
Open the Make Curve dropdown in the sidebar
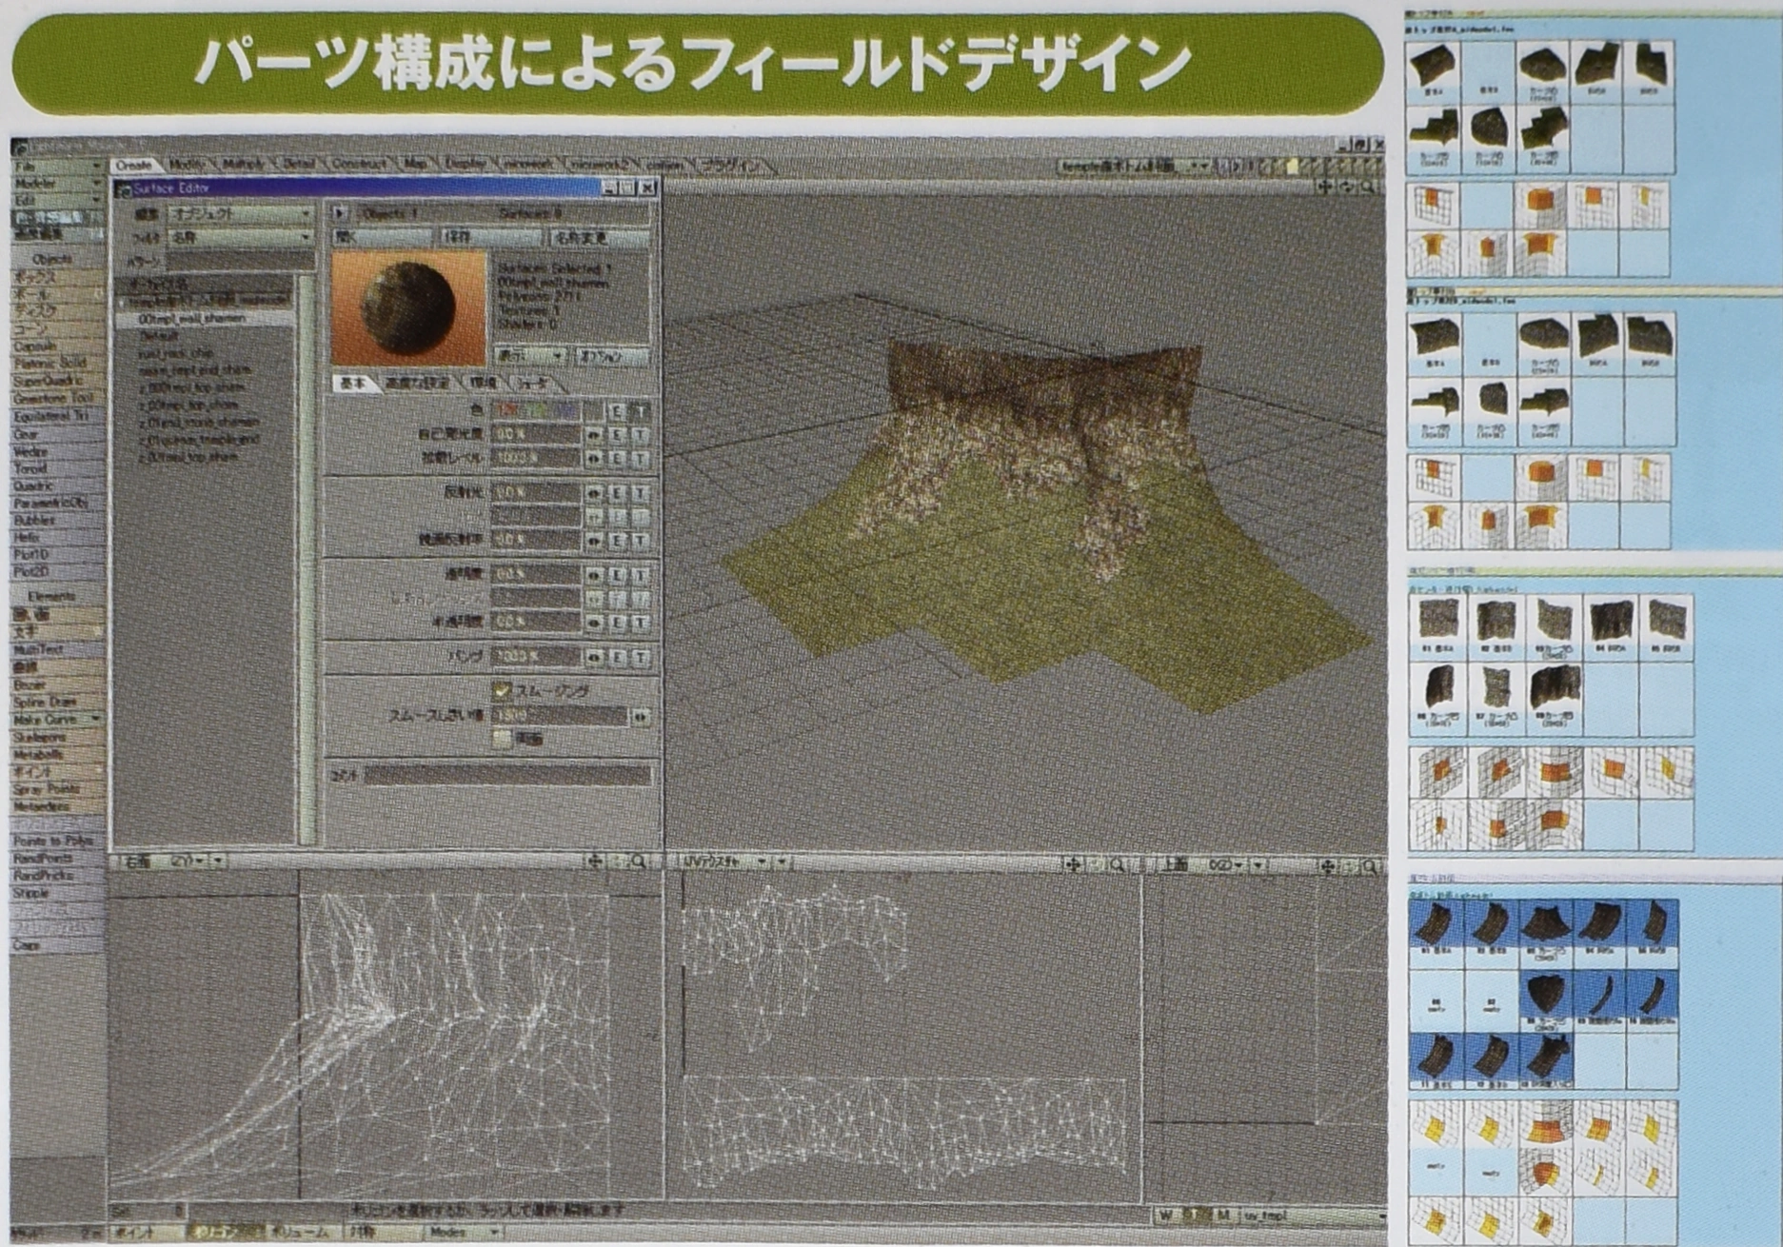click(57, 719)
